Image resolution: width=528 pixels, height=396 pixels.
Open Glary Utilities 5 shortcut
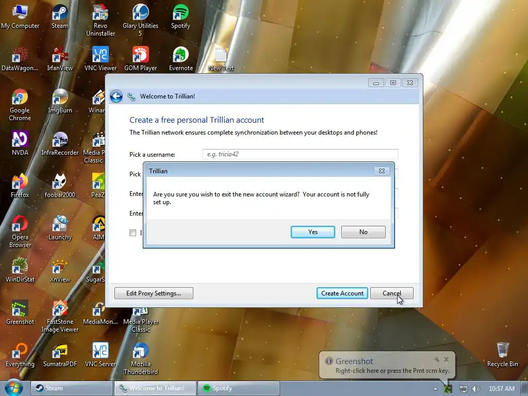[140, 20]
